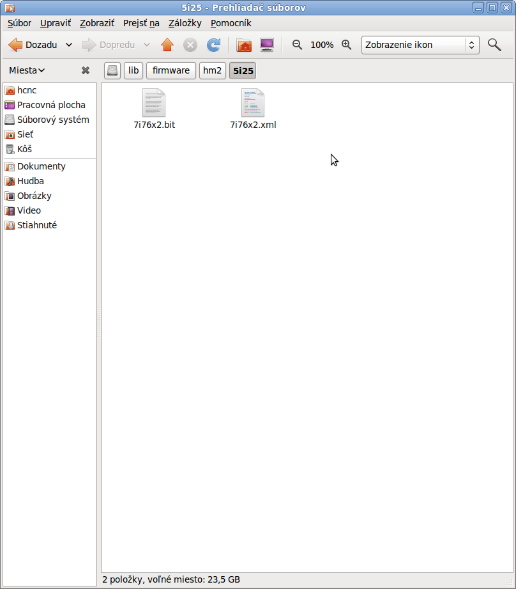Screen dimensions: 516x589
Task: Expand the Miesta sidebar selector
Action: tap(27, 70)
